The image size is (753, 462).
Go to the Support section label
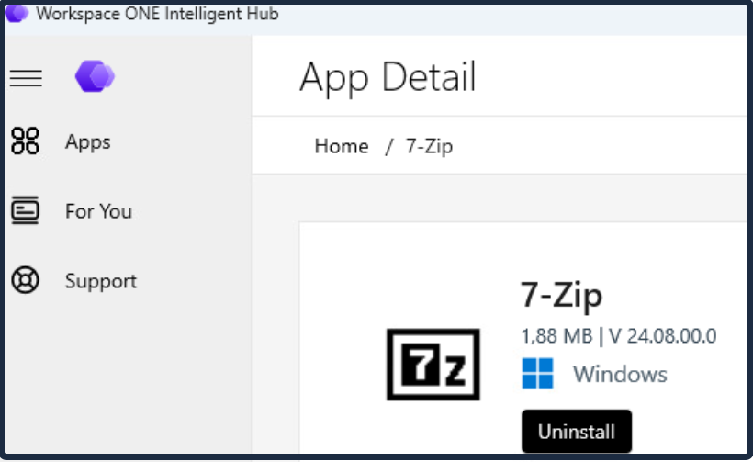[101, 281]
